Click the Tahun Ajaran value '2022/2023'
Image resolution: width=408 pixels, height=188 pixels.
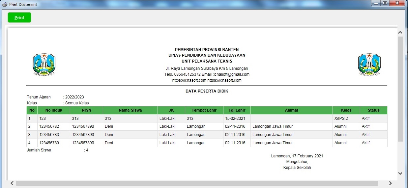coord(74,97)
